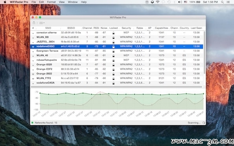Click the volume icon in menu bar
The image size is (234, 146).
(x=180, y=2)
